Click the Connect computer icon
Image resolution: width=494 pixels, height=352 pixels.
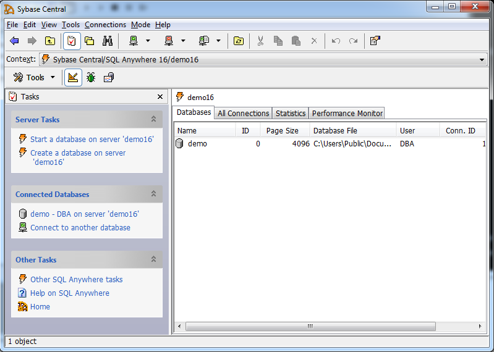[x=134, y=41]
